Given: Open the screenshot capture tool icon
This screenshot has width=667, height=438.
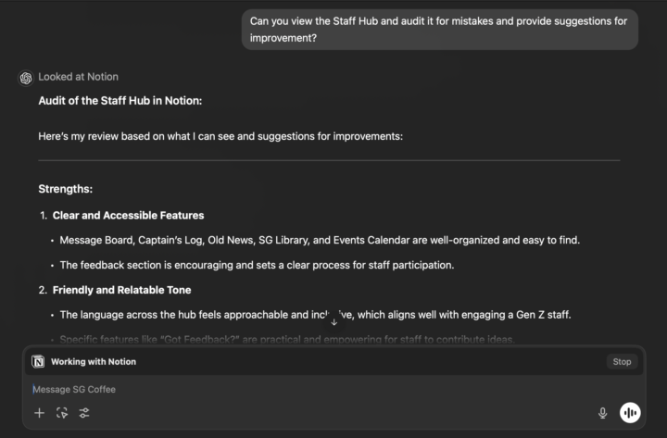Looking at the screenshot, I should tap(62, 413).
